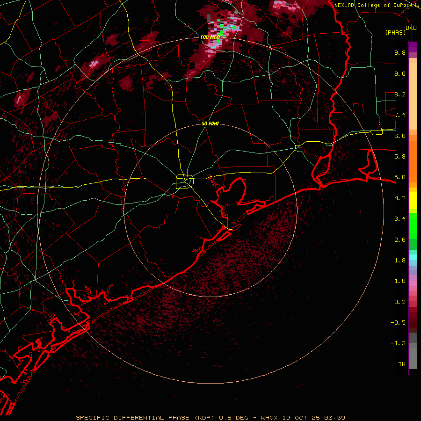Pick the bright green color bar segment

(x=413, y=225)
